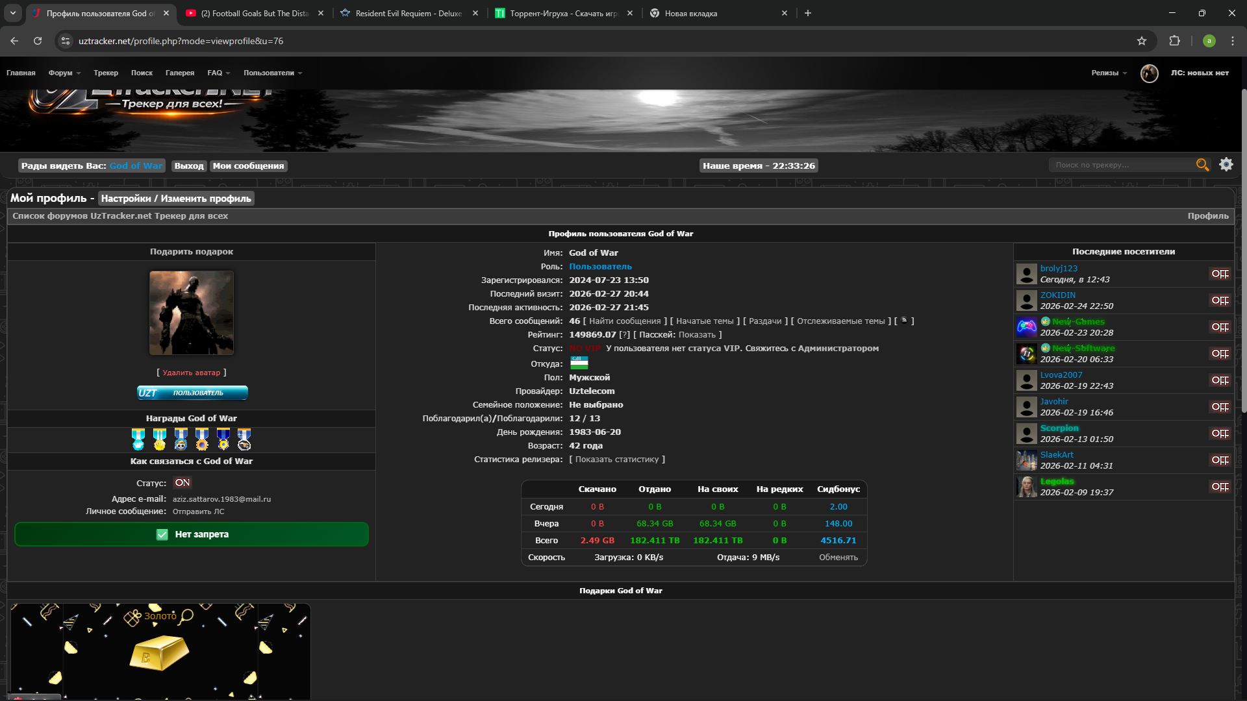This screenshot has height=701, width=1247.
Task: Click the Удалить аватар link
Action: [191, 373]
